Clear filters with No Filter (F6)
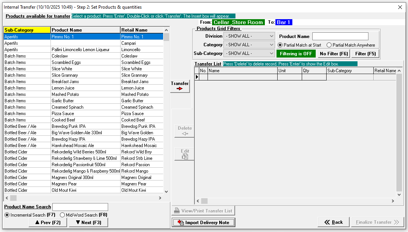 [x=334, y=54]
